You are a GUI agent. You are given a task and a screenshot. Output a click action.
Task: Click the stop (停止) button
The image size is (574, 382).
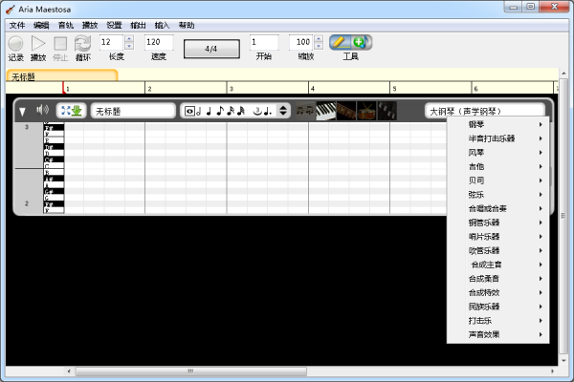tap(60, 43)
